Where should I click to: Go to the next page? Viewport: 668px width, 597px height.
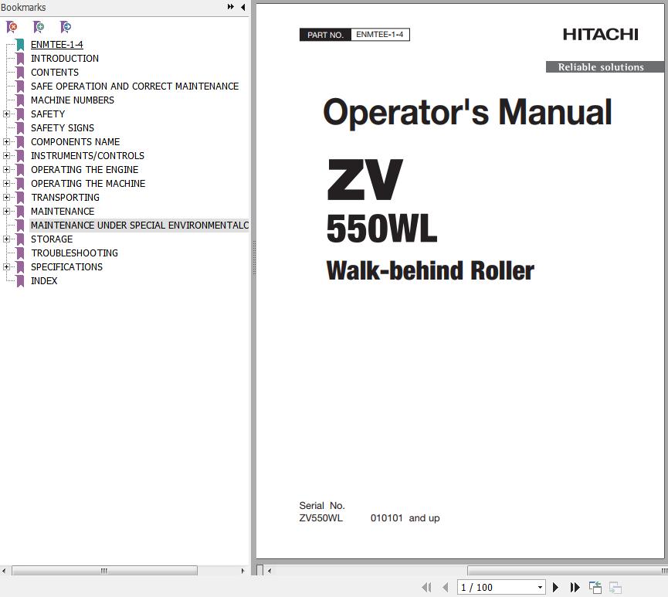(x=555, y=588)
